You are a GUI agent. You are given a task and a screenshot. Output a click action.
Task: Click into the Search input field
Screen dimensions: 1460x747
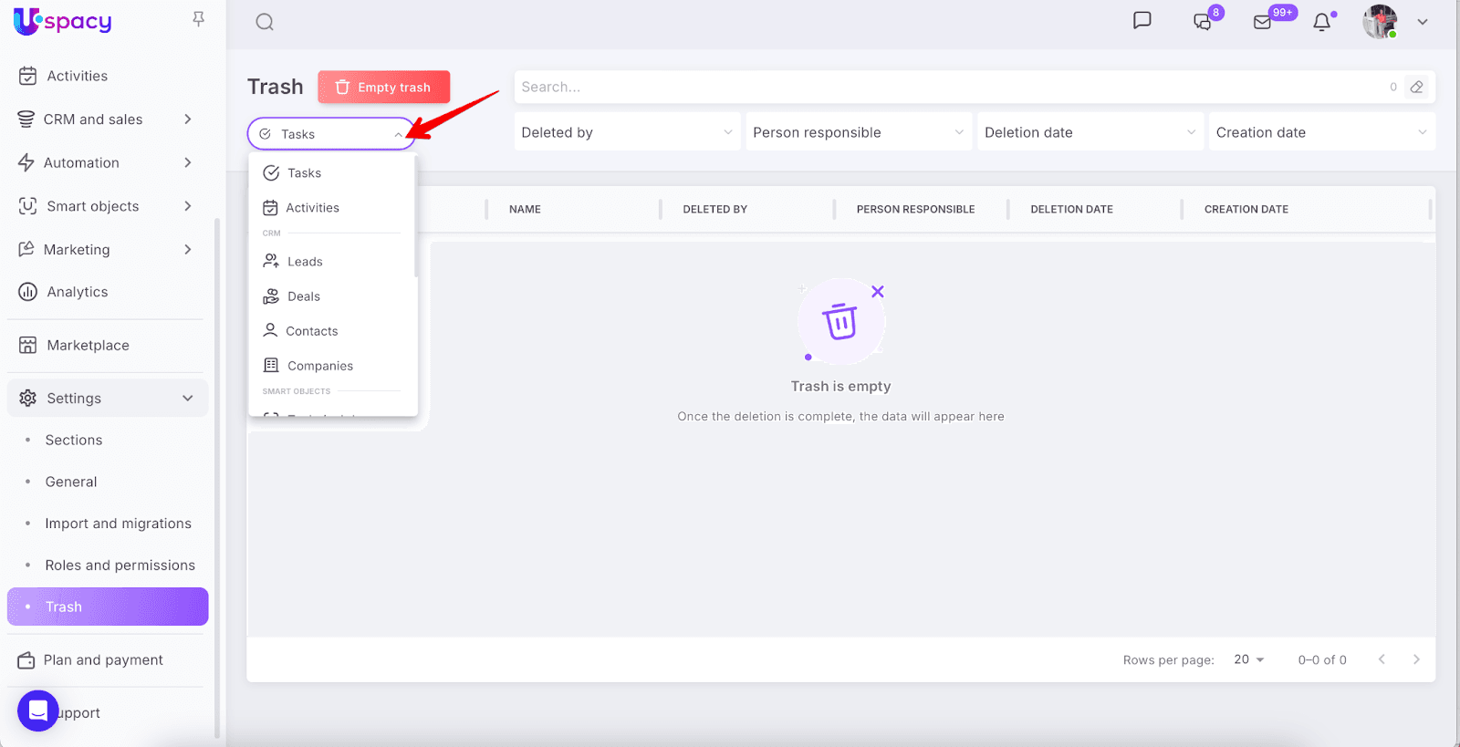pyautogui.click(x=949, y=88)
